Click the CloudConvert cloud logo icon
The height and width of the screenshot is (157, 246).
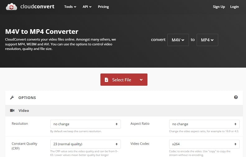click(11, 7)
